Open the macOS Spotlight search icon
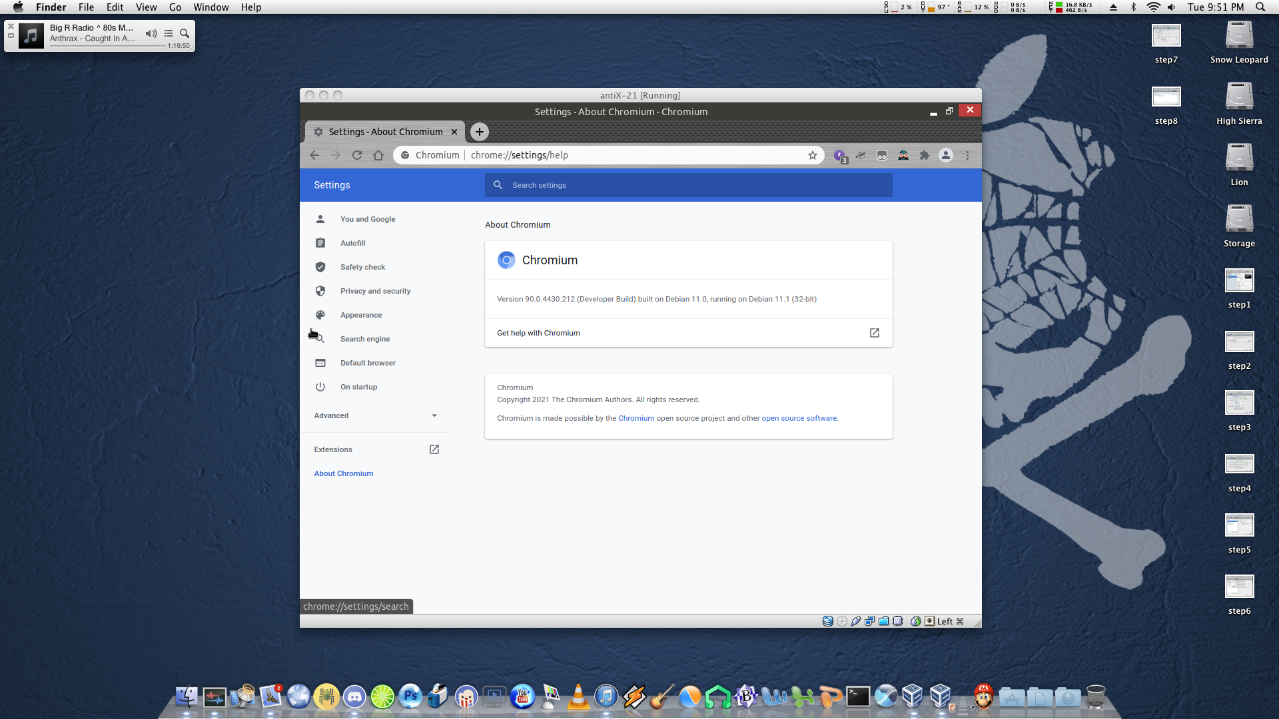 pyautogui.click(x=1260, y=7)
